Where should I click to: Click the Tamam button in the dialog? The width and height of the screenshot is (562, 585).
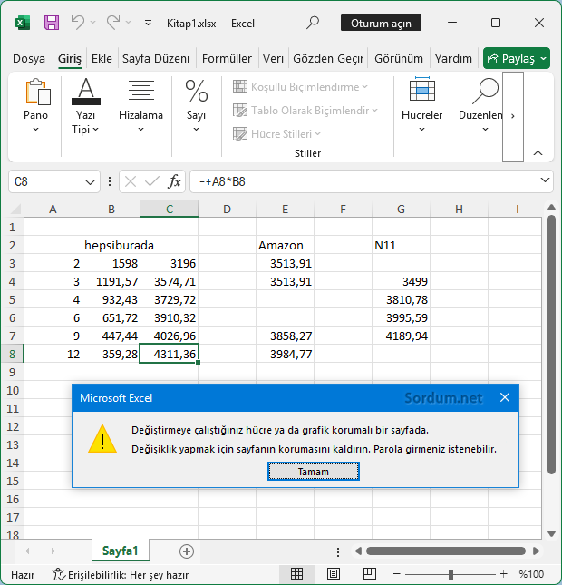314,472
